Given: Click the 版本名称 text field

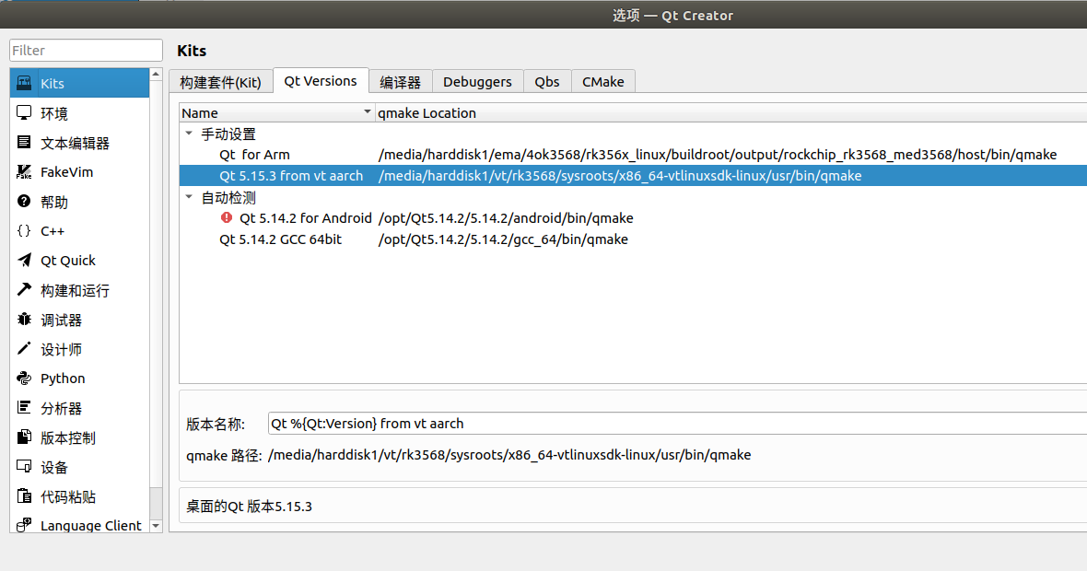Looking at the screenshot, I should pos(677,424).
